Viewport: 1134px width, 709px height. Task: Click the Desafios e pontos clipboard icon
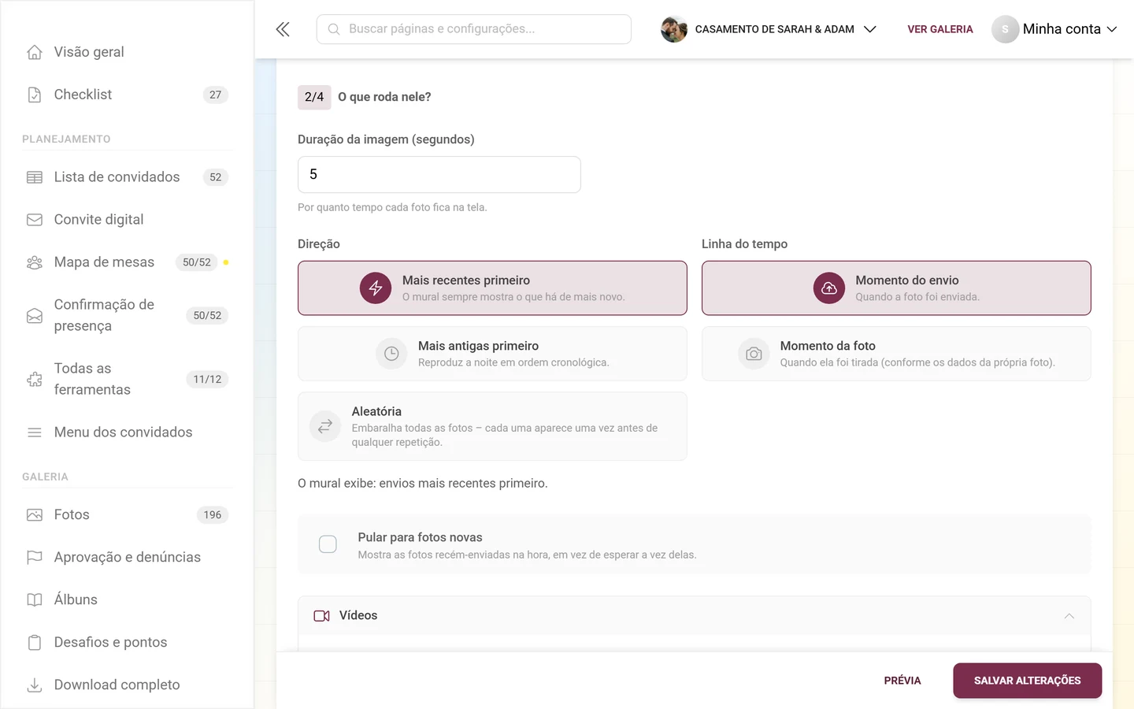point(35,642)
